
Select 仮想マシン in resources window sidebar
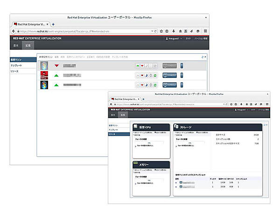(x=119, y=126)
